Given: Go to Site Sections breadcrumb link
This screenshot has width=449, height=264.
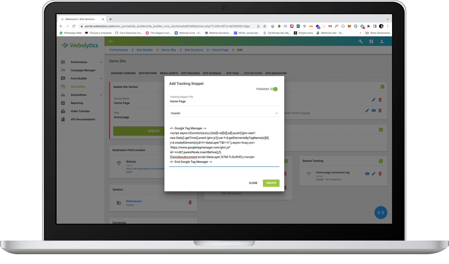Looking at the screenshot, I should coord(194,50).
